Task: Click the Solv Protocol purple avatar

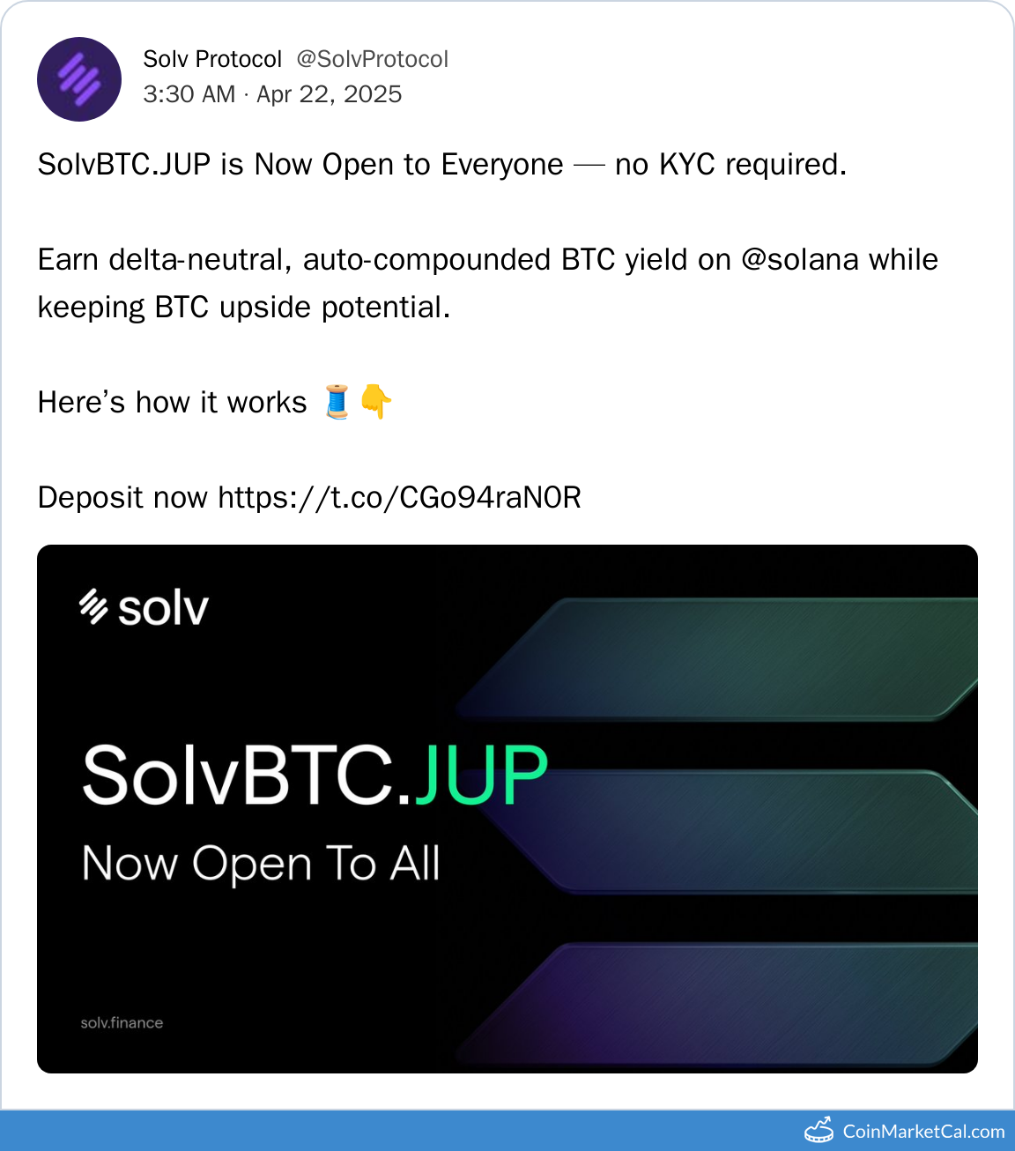Action: click(79, 79)
